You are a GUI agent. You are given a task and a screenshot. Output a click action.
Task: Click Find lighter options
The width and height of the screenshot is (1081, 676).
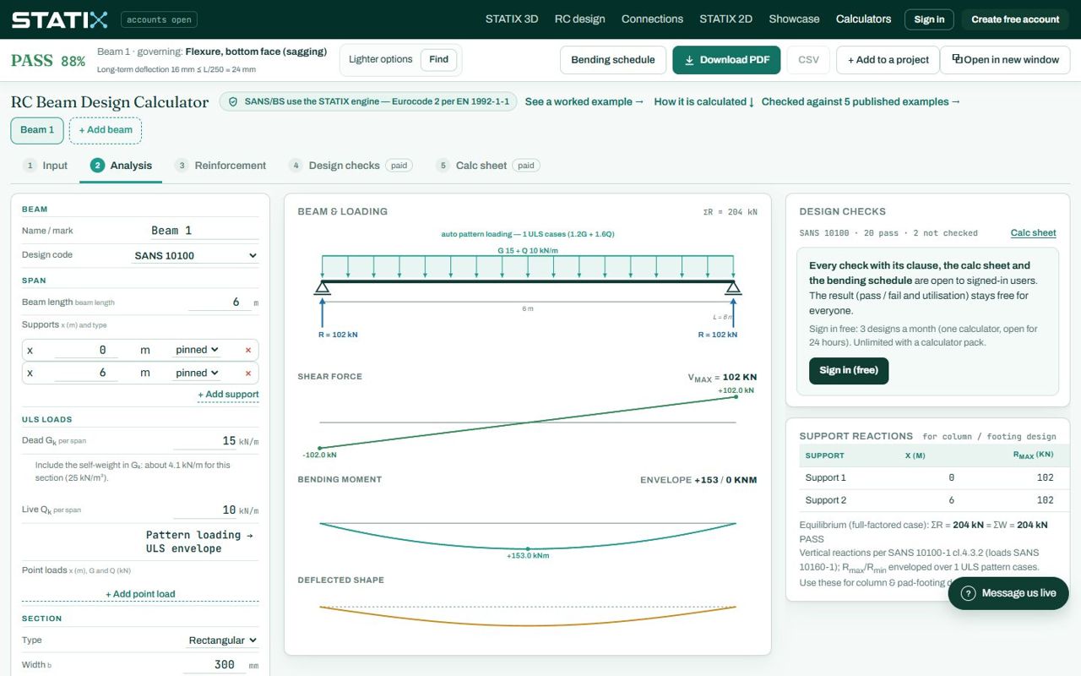pos(438,60)
